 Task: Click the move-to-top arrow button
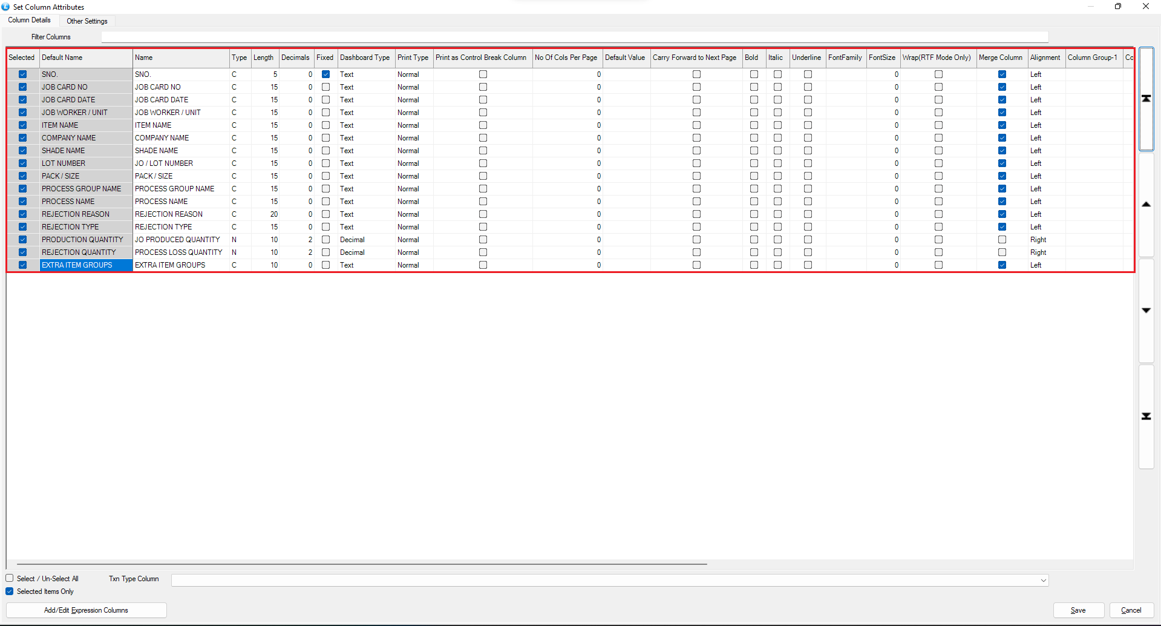[1146, 99]
